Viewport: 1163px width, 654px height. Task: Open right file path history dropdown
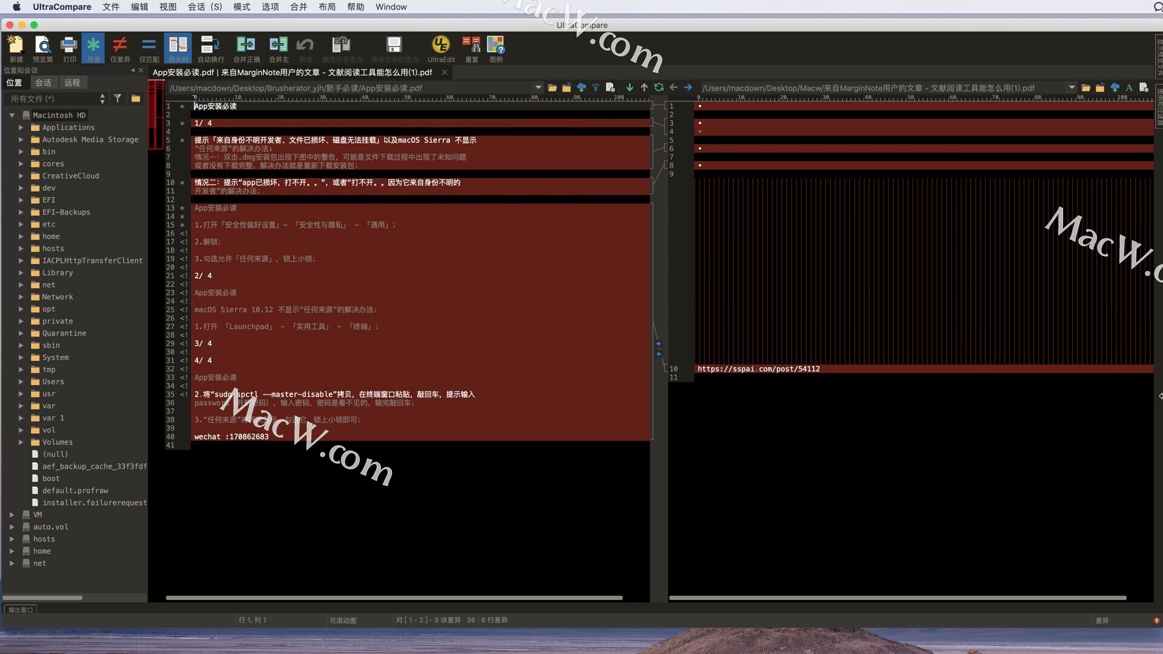click(x=1072, y=88)
